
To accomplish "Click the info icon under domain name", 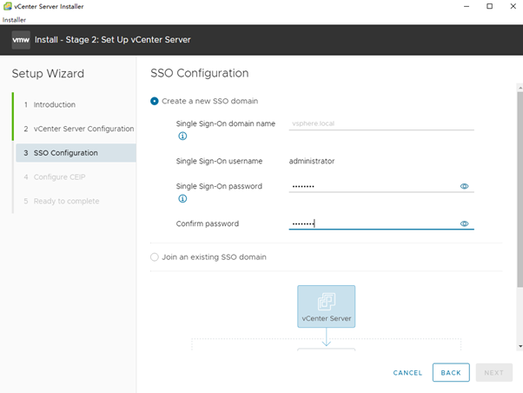I will [x=182, y=136].
